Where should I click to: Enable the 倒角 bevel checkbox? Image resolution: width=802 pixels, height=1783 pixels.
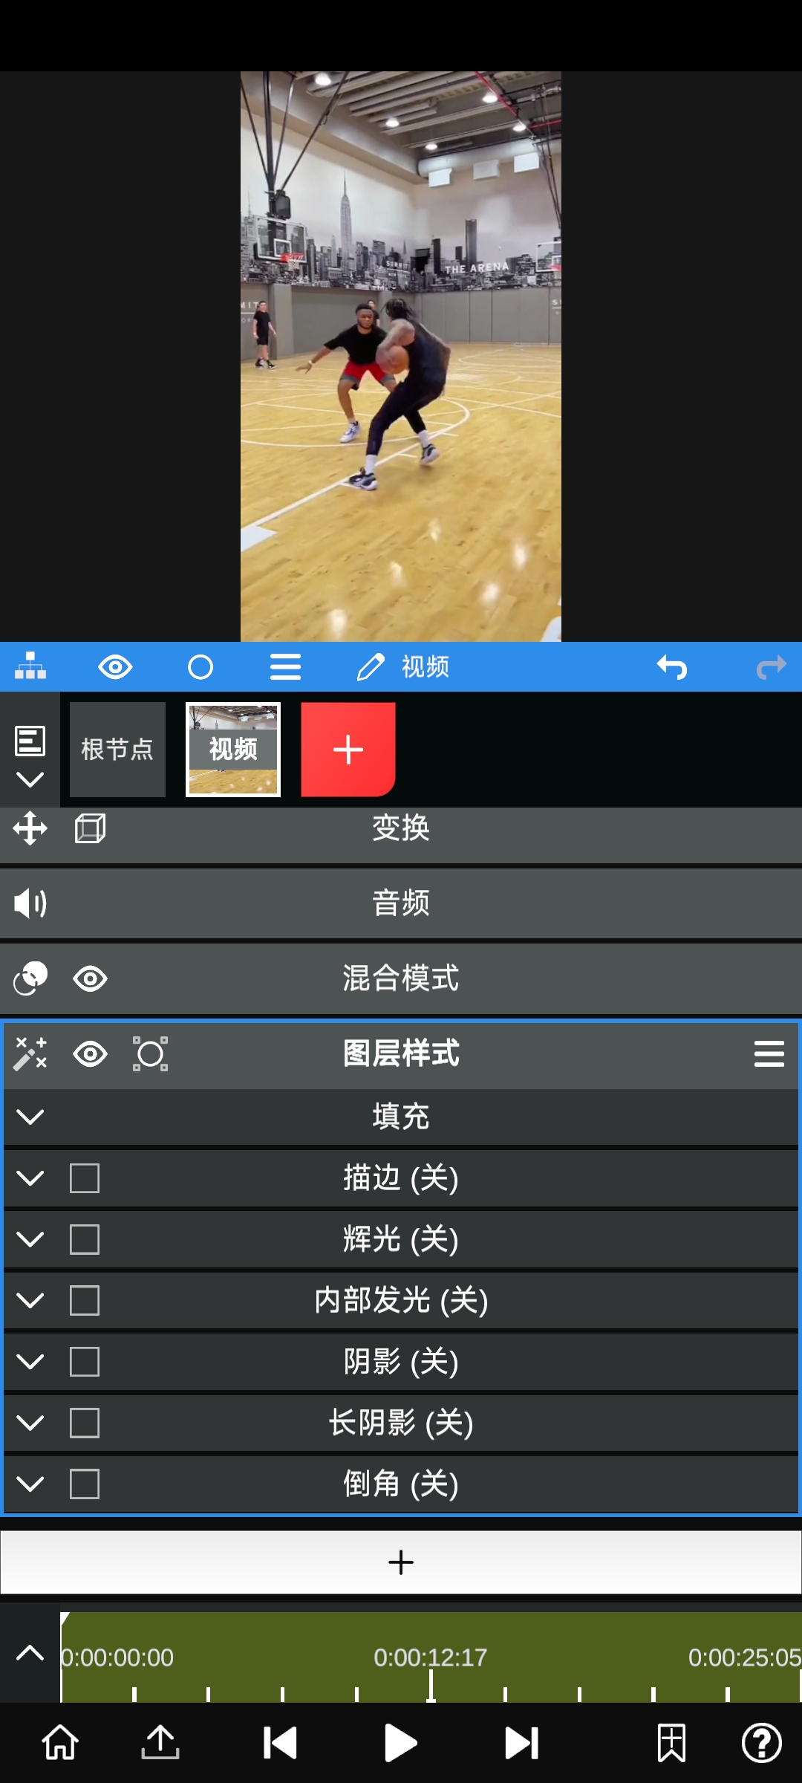[x=85, y=1484]
